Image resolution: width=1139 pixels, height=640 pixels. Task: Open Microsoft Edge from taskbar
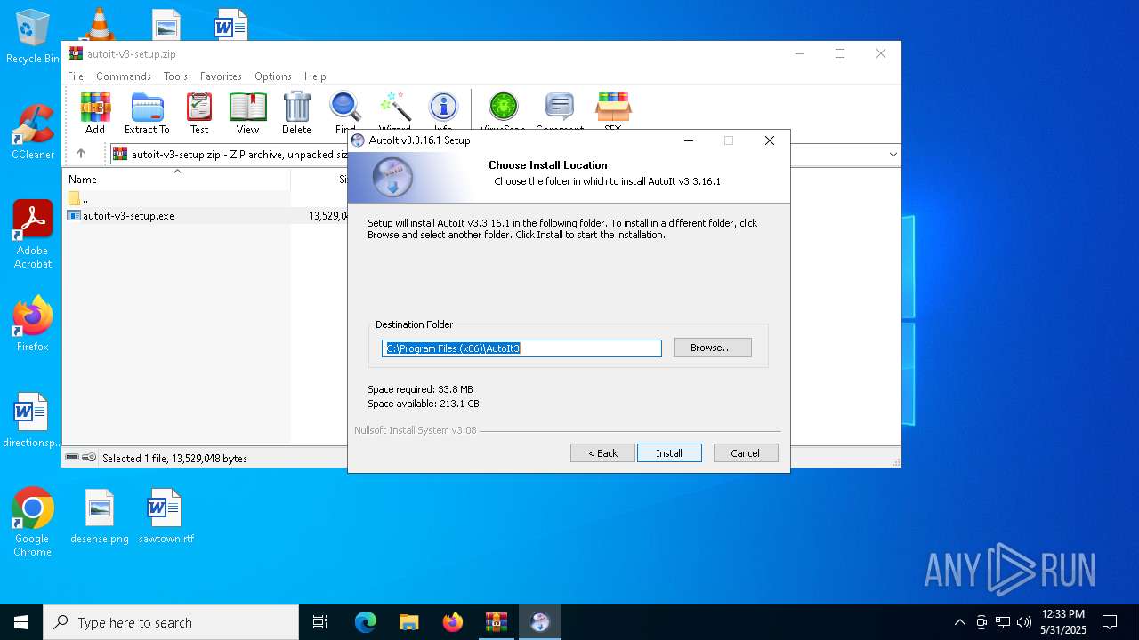[366, 622]
